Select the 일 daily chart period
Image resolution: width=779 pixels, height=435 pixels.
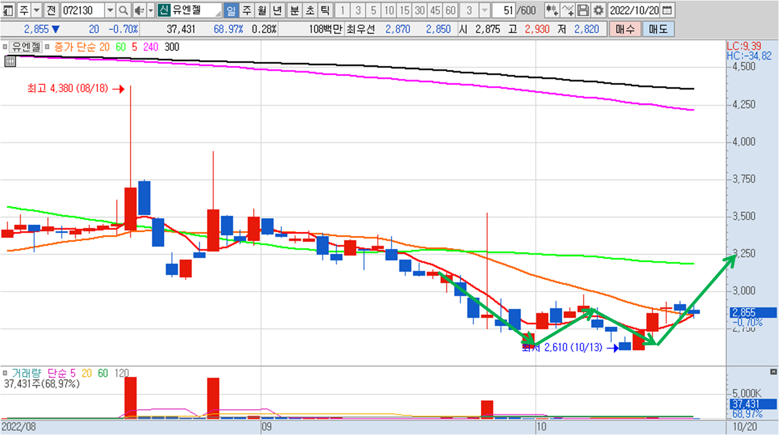[x=231, y=10]
